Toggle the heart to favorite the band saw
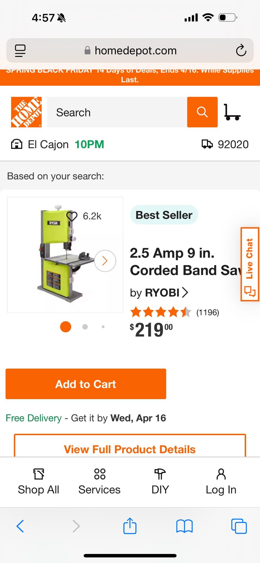 pos(71,216)
